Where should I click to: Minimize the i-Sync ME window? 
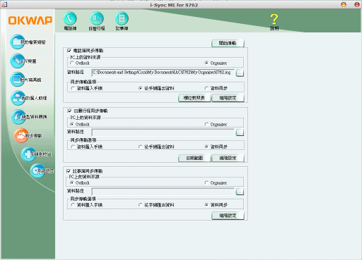coord(344,4)
